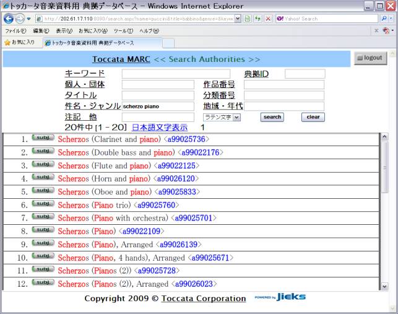This screenshot has height=314, width=398.
Task: Click the toolbar add-on icon near menu bar
Action: (x=386, y=31)
